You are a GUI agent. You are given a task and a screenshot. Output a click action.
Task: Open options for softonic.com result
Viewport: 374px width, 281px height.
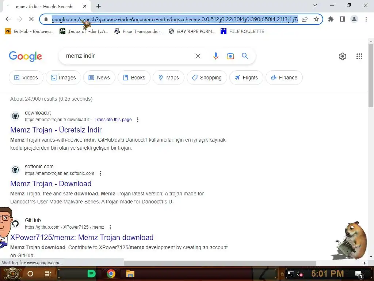pos(100,173)
